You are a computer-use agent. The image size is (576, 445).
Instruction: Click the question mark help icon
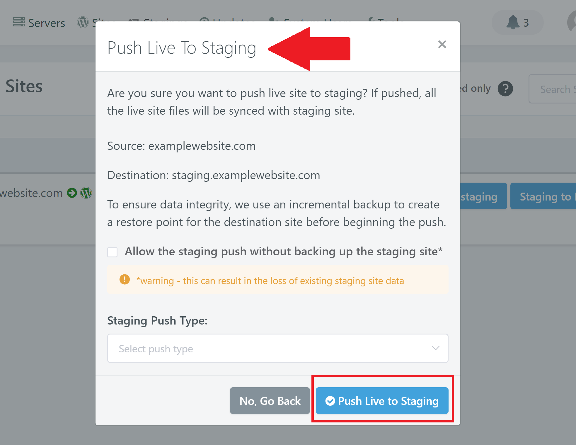point(505,89)
